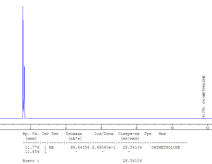The height and width of the screenshot is (164, 212).
Task: Click the response factor 2.69060e-1
Action: click(x=103, y=147)
